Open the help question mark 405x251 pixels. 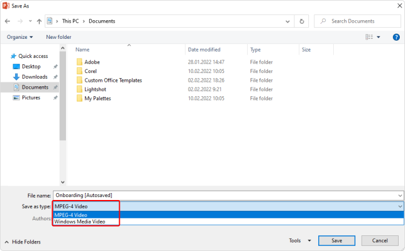coord(396,37)
